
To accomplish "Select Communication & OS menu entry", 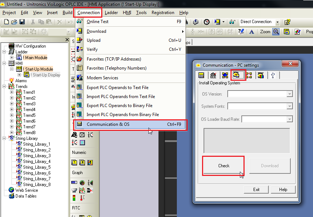I will coord(130,124).
